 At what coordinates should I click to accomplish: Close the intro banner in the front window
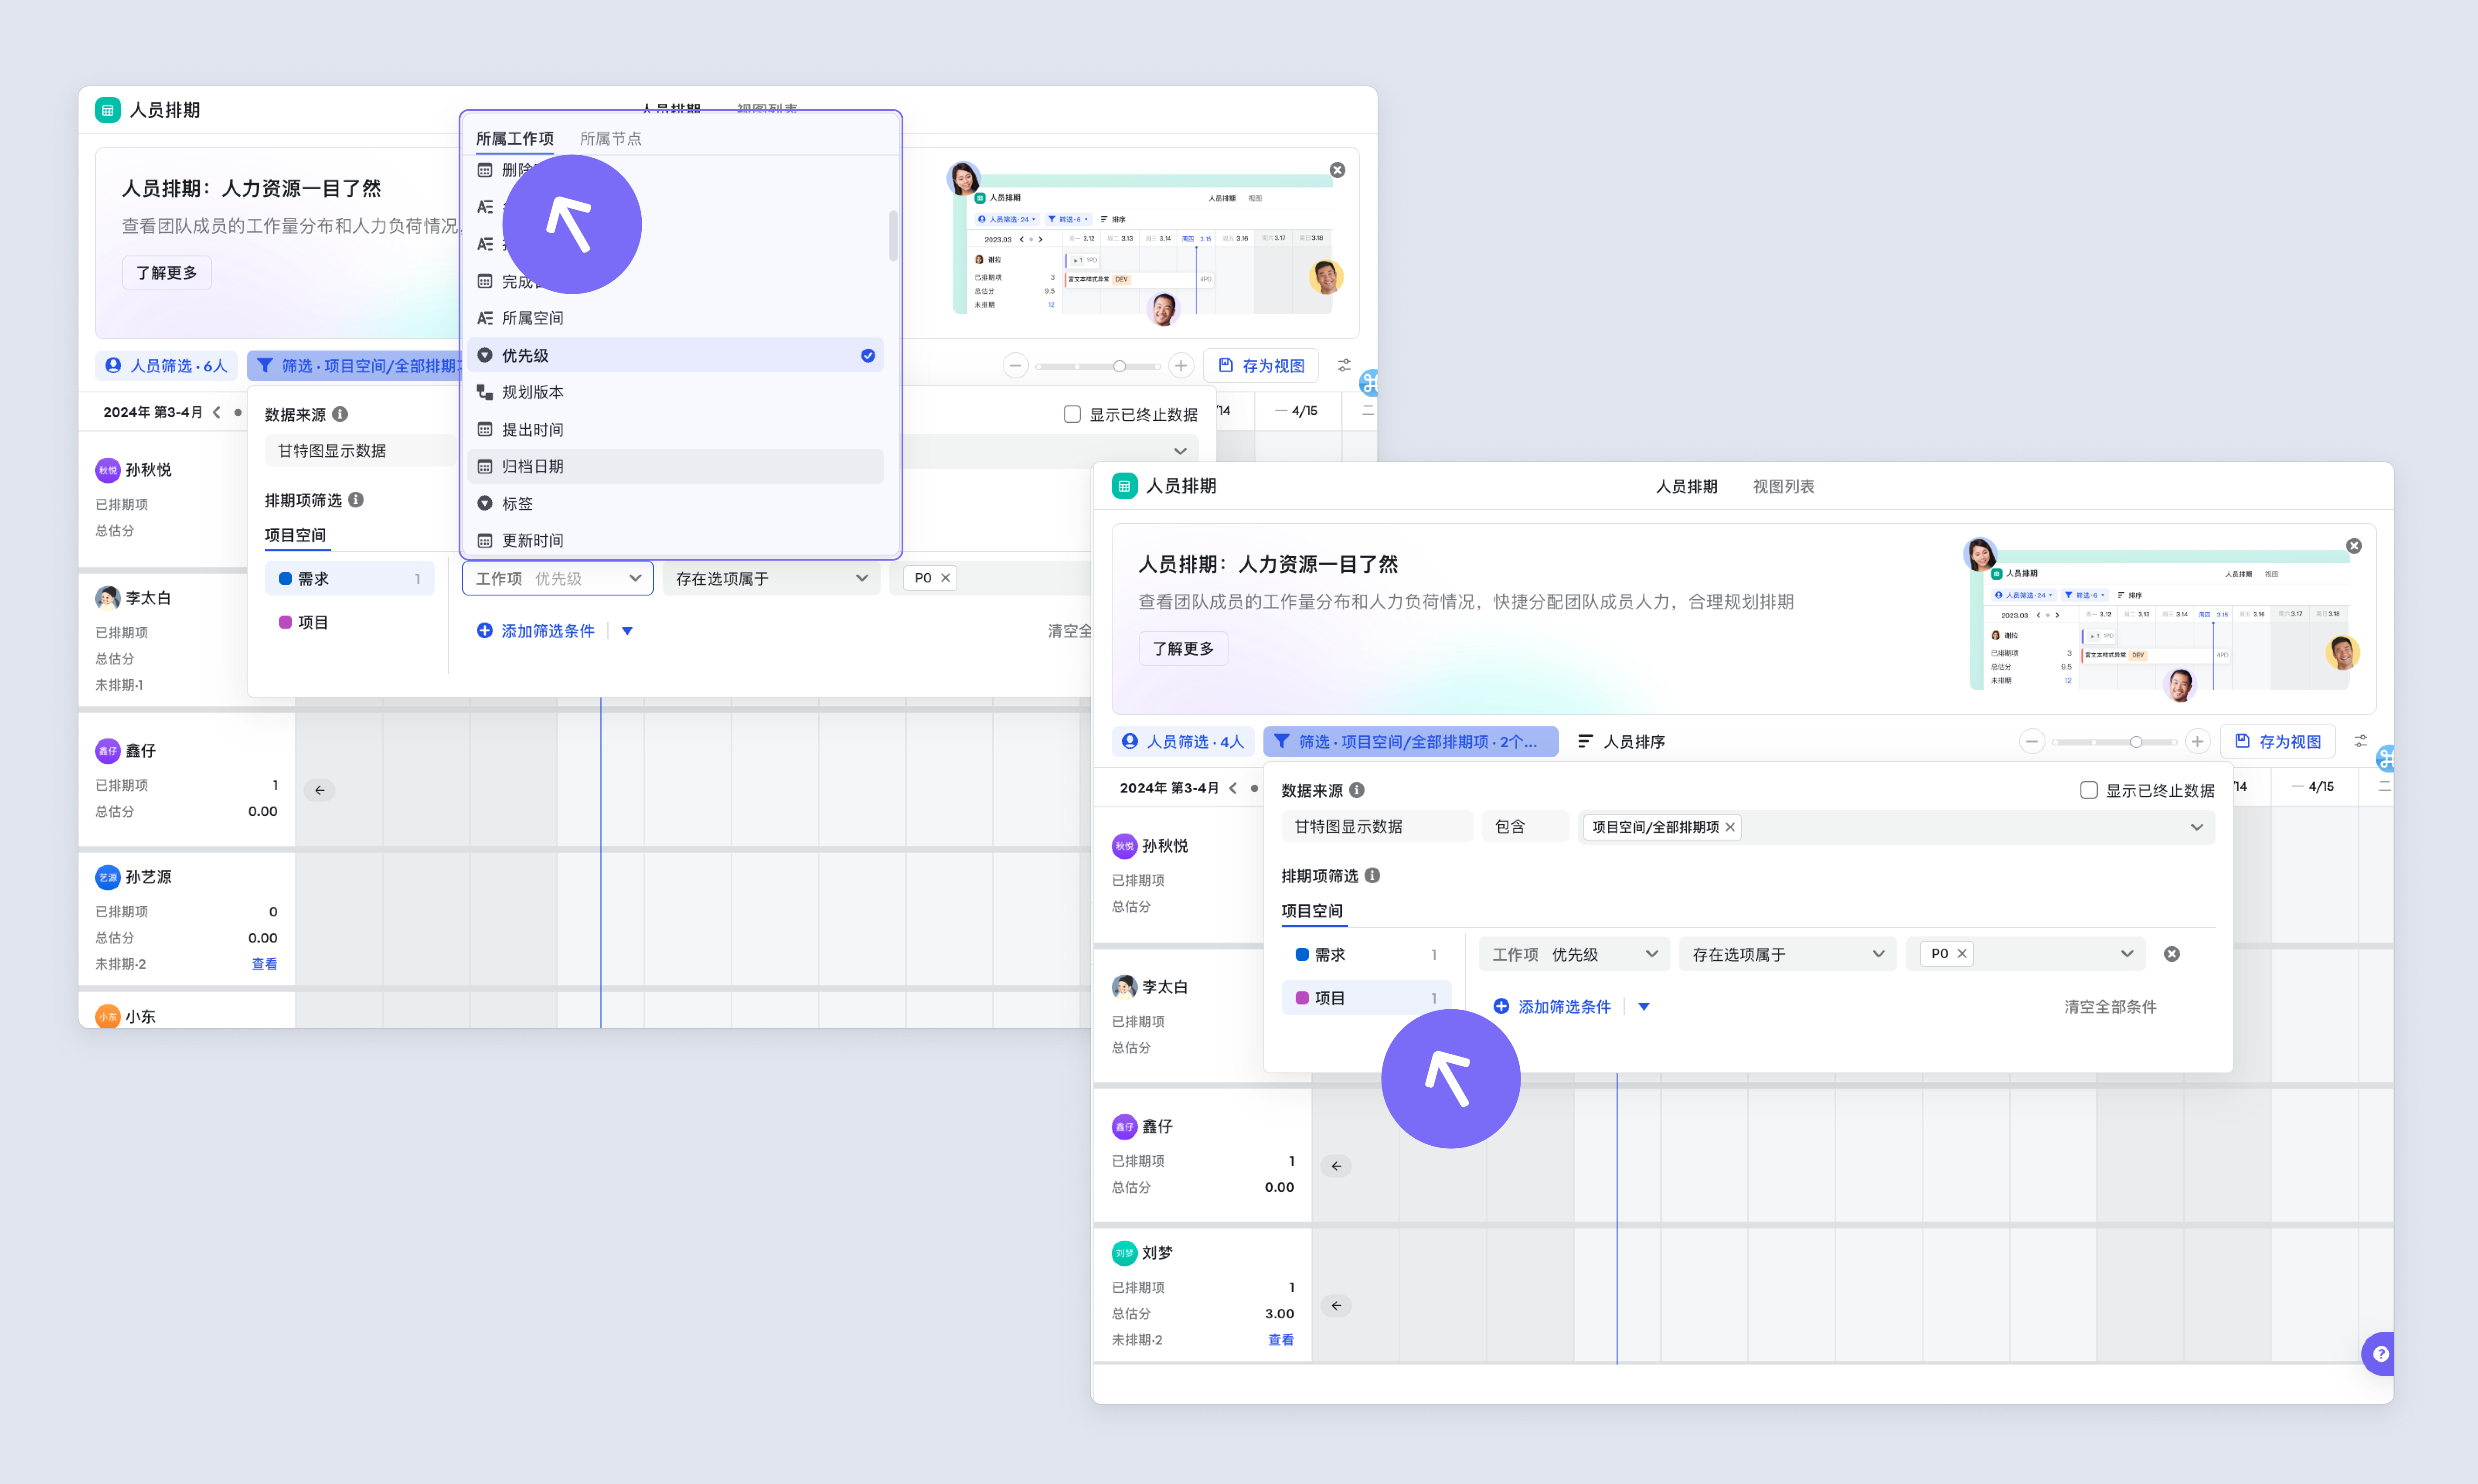tap(2354, 546)
